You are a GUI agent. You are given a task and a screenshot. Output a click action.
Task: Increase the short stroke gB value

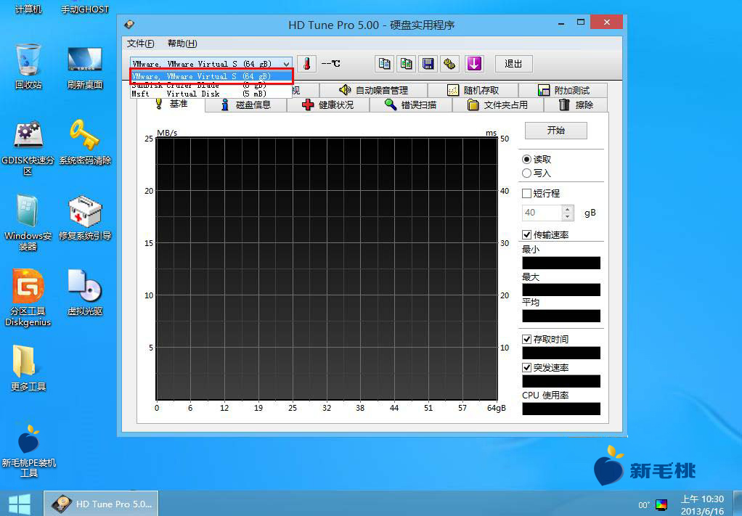pos(567,209)
